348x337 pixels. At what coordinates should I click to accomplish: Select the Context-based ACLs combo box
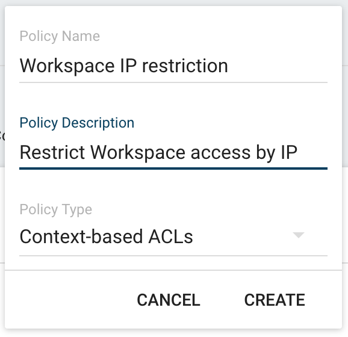pos(173,237)
